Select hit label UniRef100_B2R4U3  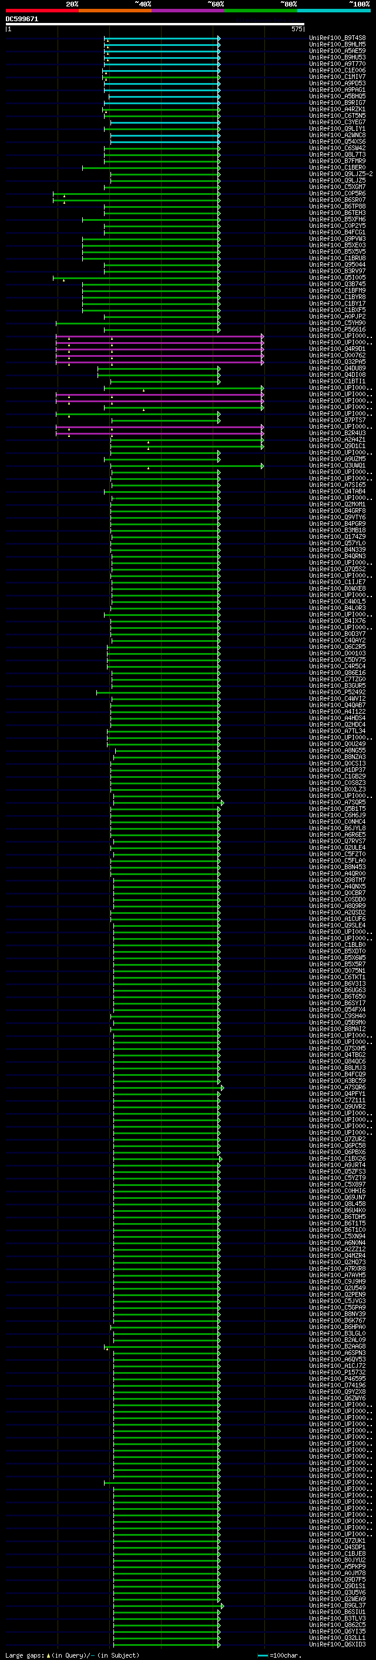(337, 433)
